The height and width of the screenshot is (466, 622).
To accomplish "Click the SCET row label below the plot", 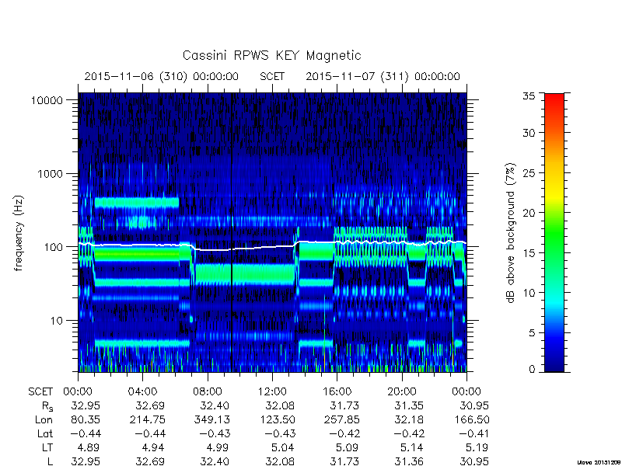I will pos(40,392).
